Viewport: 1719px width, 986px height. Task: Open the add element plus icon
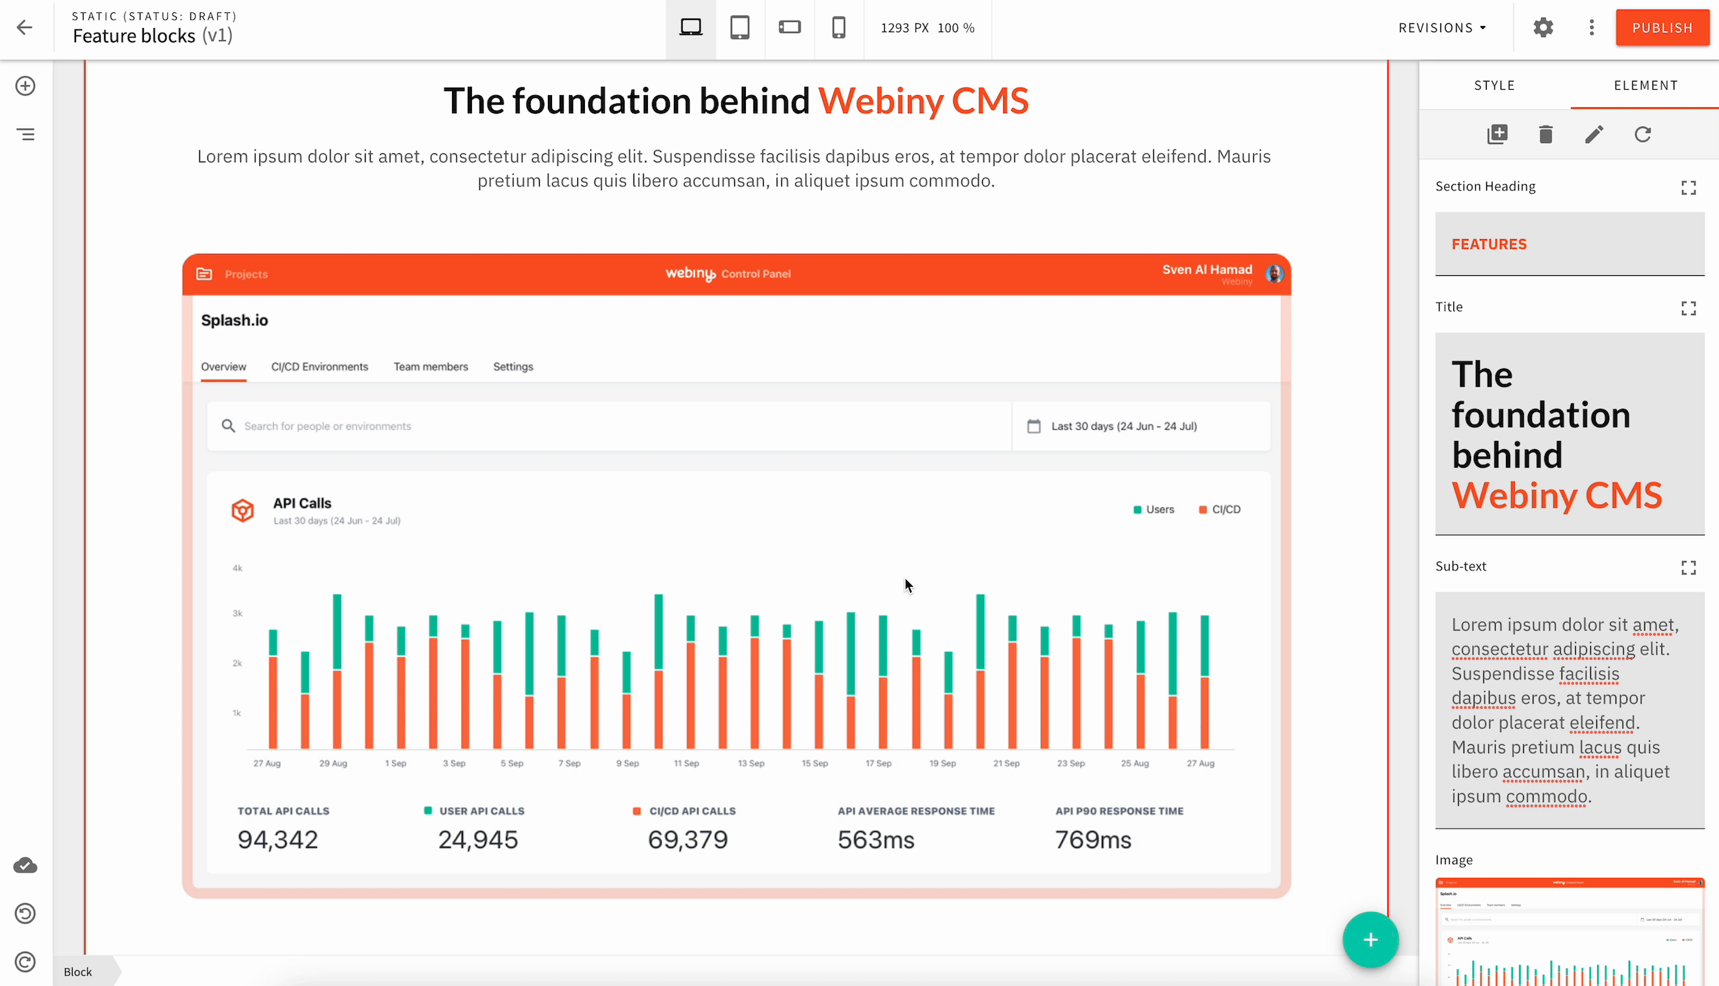pos(25,86)
